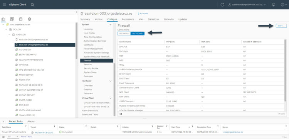The height and width of the screenshot is (139, 289).
Task: Show OUTGOING firewall connections
Action: (x=138, y=34)
